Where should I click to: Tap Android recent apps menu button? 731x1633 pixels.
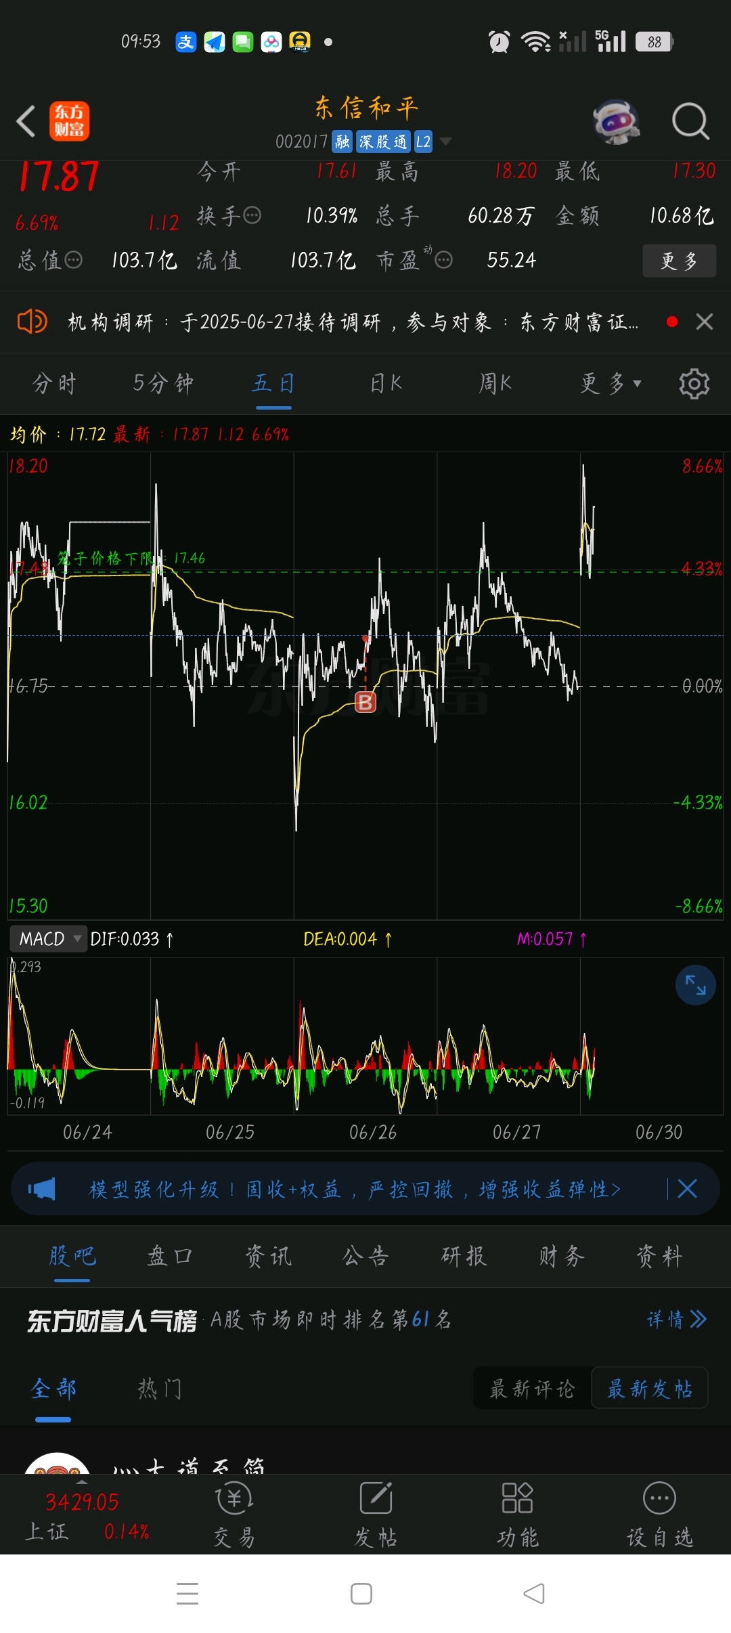coord(187,1594)
